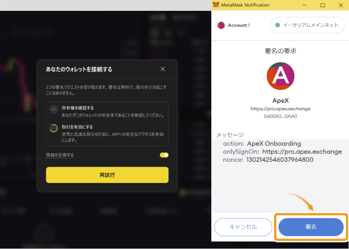Click the blue 署名 sign button
349x249 pixels.
tap(311, 227)
